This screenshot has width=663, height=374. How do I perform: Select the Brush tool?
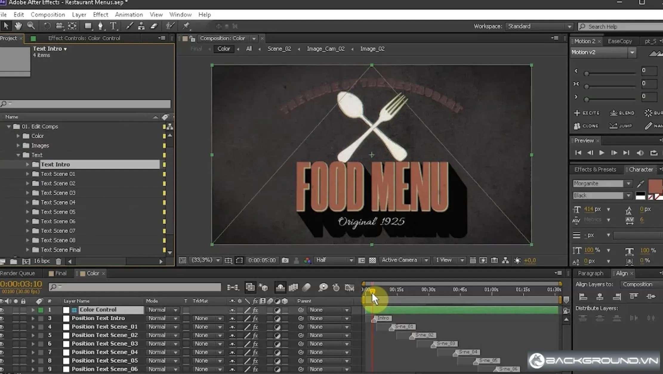pos(129,26)
